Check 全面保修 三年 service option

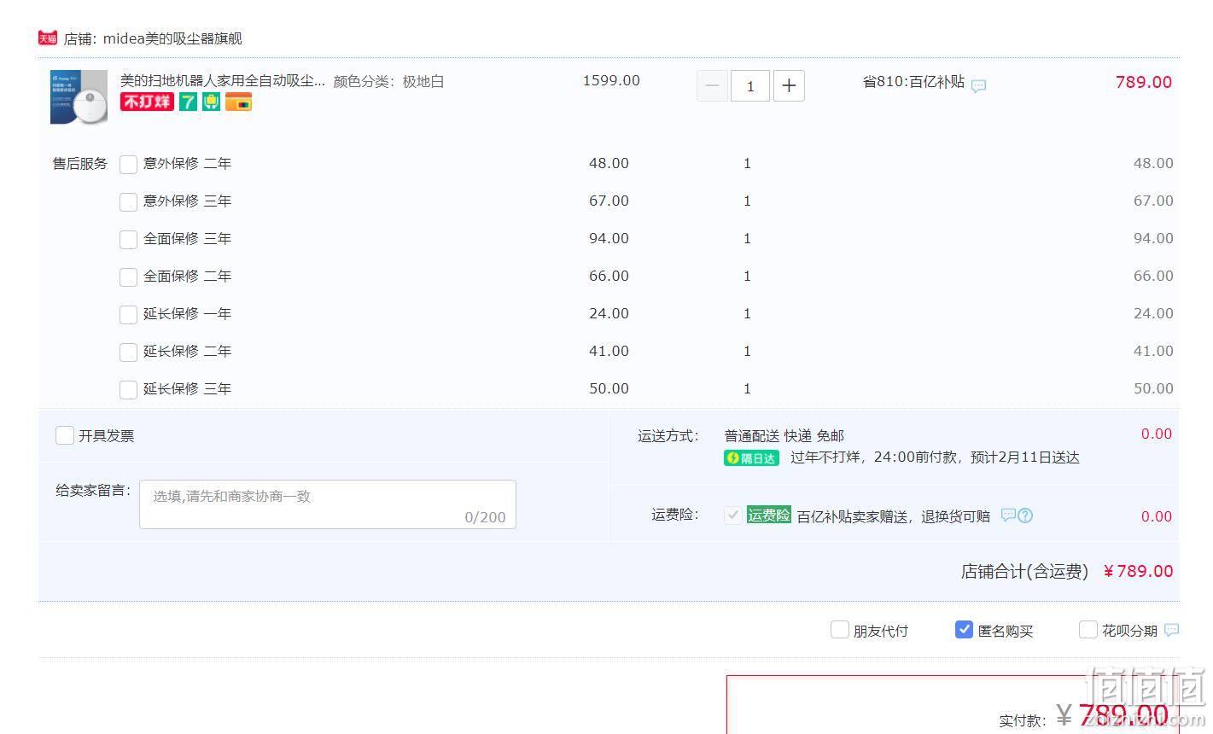point(128,239)
